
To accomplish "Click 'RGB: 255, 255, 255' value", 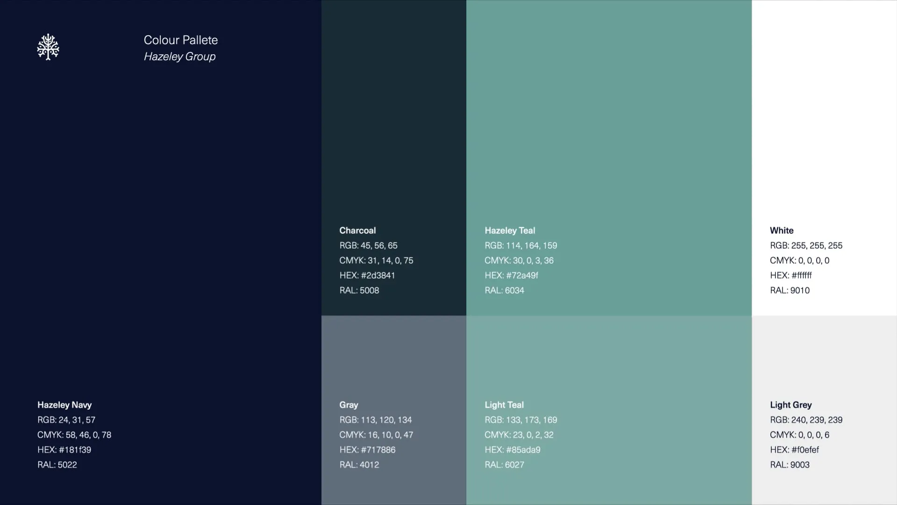I will 806,245.
